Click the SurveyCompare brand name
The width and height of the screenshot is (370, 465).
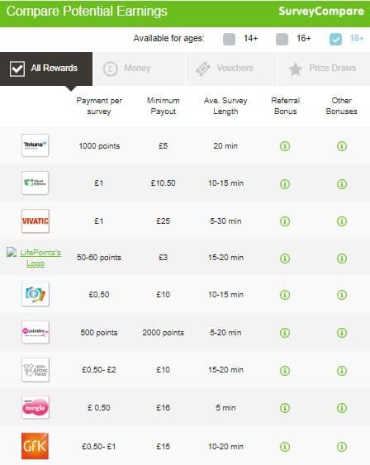point(321,12)
